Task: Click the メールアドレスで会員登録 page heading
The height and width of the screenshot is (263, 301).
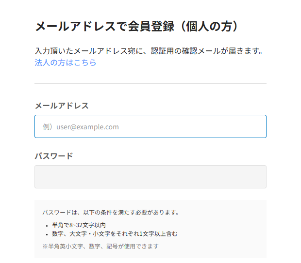Action: (104, 26)
